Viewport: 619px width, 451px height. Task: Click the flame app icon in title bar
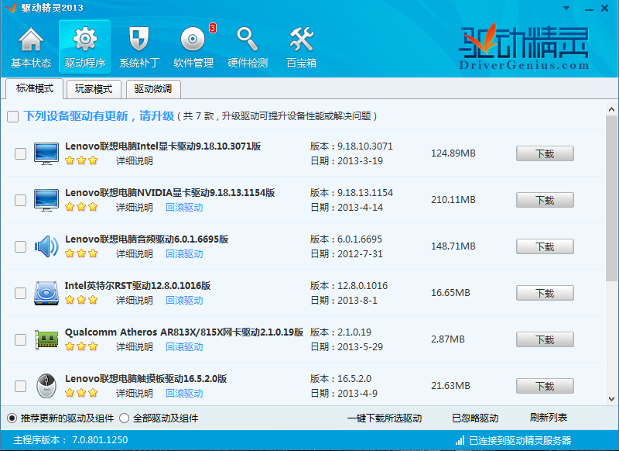(11, 7)
